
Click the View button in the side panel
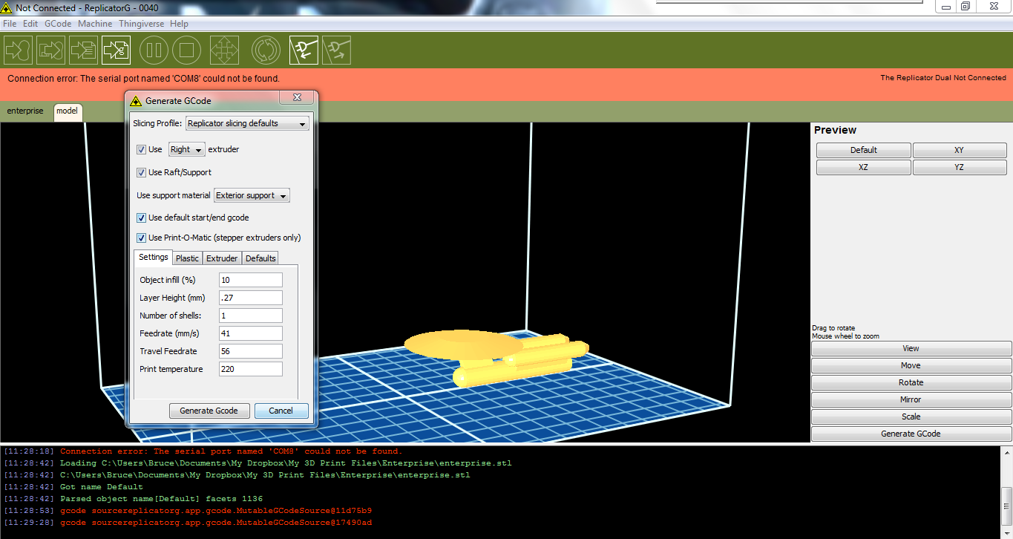point(911,348)
